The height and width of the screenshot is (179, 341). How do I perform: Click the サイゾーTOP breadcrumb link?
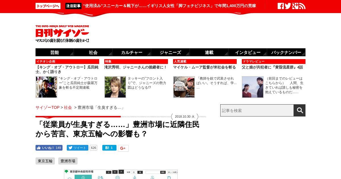click(47, 107)
